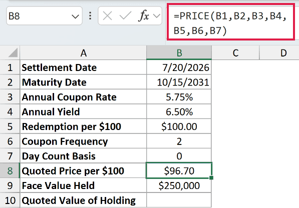Click cell 'Maturity Date'
The height and width of the screenshot is (208, 299).
point(83,82)
